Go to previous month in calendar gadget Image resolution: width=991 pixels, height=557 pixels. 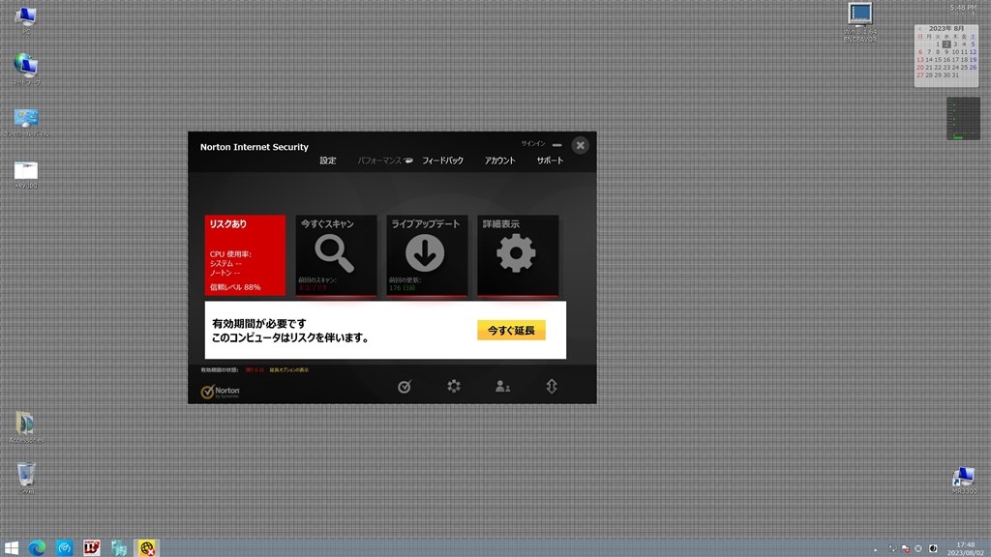click(919, 28)
